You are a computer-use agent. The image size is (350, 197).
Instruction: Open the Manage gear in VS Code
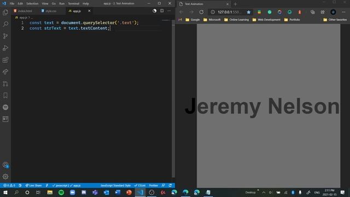click(5, 177)
